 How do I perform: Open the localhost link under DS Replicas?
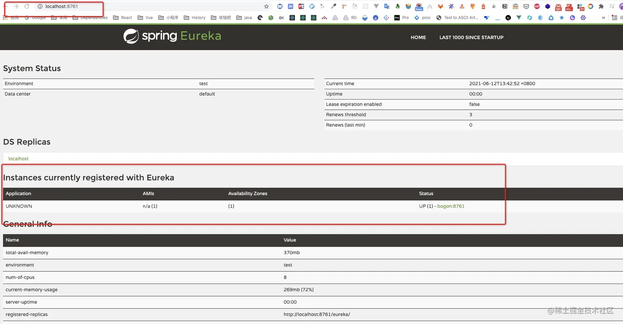[19, 159]
